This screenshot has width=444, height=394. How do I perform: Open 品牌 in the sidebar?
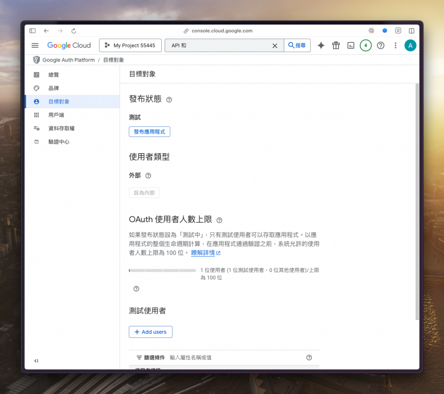(x=72, y=88)
